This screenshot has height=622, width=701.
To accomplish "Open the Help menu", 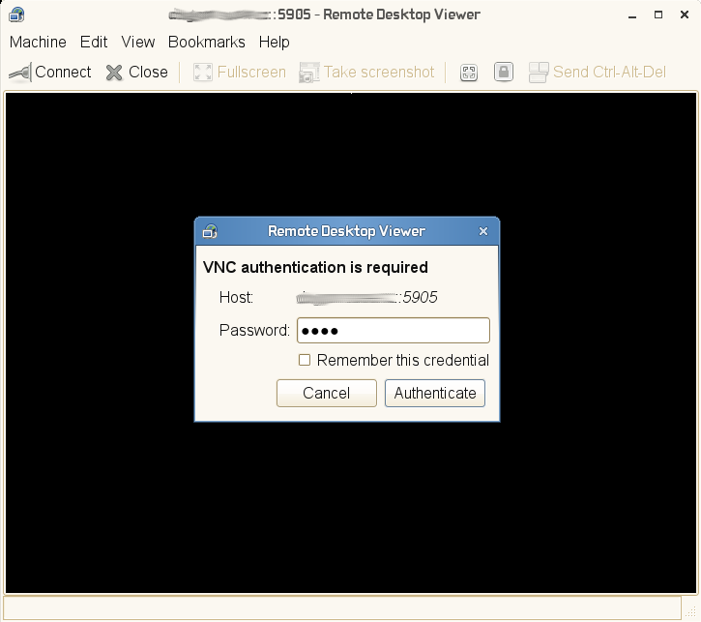I will (x=275, y=43).
